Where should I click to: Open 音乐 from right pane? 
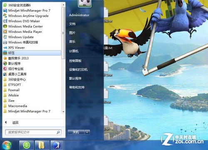point(72,42)
